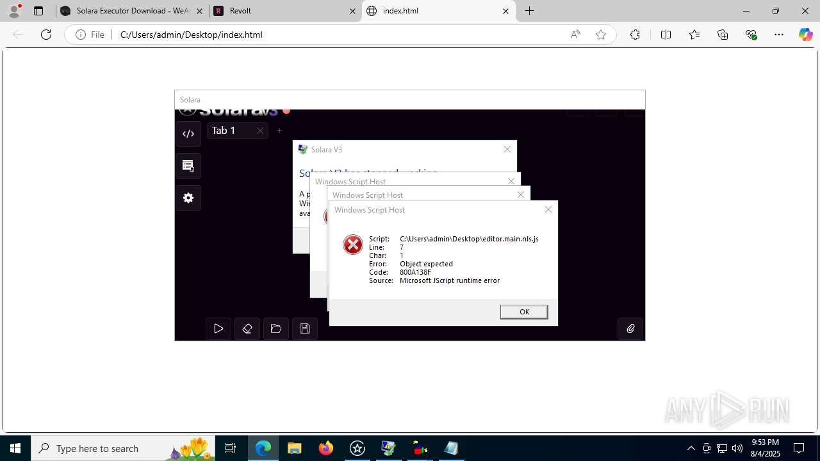This screenshot has width=820, height=461.
Task: Open a script file with the folder icon
Action: point(276,328)
